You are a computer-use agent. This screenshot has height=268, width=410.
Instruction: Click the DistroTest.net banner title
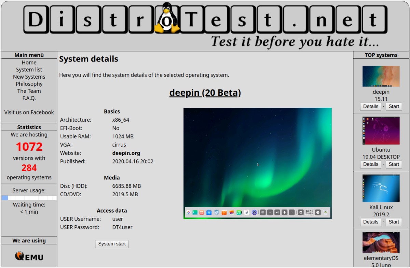tap(206, 19)
